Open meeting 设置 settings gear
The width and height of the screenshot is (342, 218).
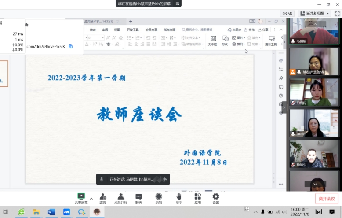click(215, 196)
